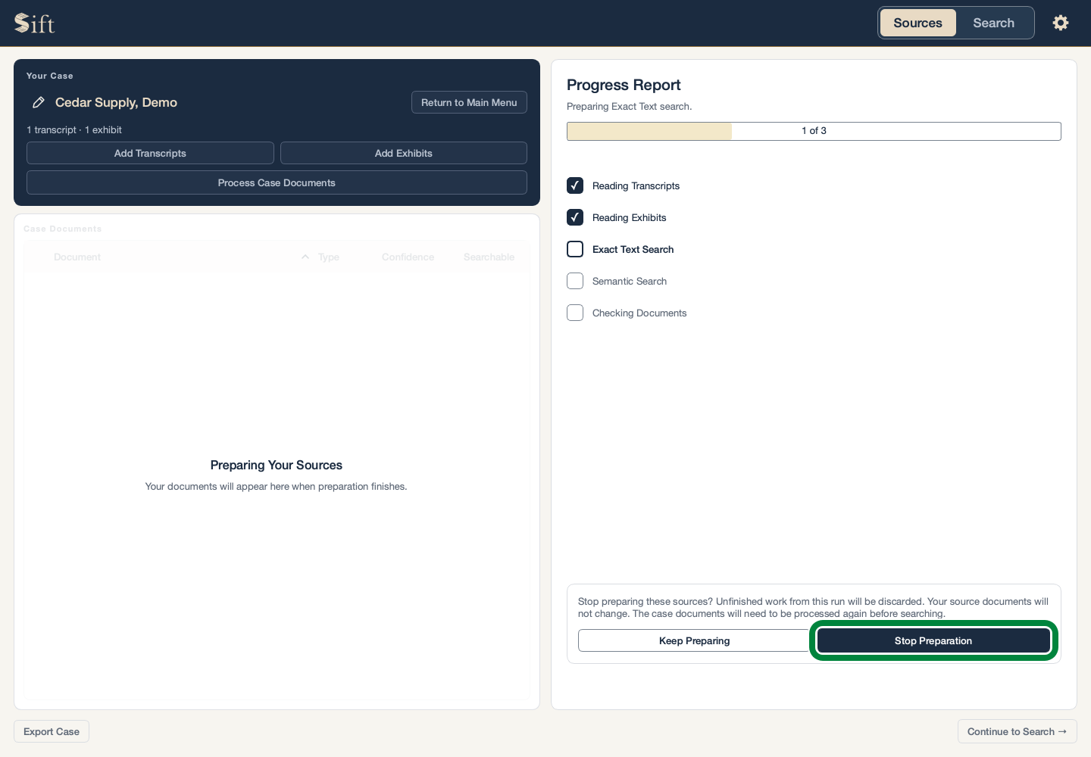Confirm Stop Preparation
The width and height of the screenshot is (1091, 757).
tap(933, 640)
